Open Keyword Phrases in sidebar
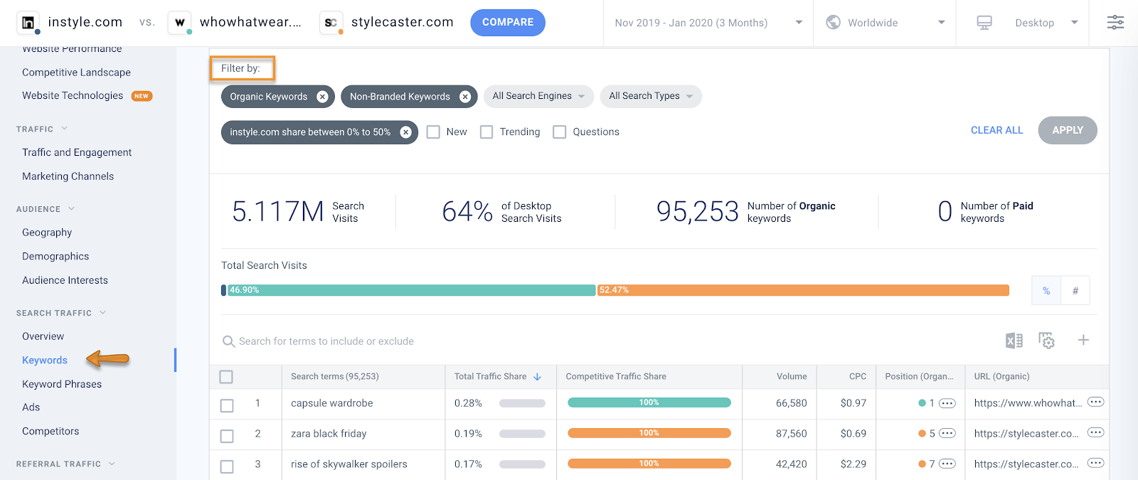Viewport: 1138px width, 480px height. pyautogui.click(x=62, y=384)
